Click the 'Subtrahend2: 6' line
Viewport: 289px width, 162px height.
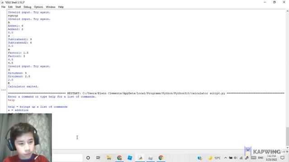point(20,43)
